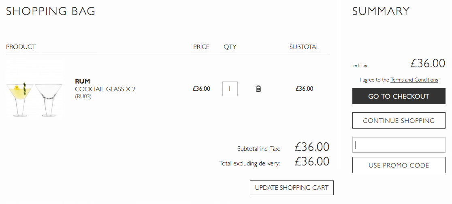The width and height of the screenshot is (452, 204).
Task: Open the empty cocktail glass product image
Action: tap(49, 100)
